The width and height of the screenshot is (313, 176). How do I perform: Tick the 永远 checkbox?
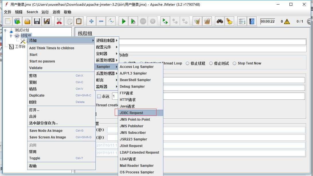[99, 97]
